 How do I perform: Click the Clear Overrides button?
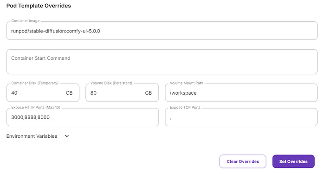tap(243, 161)
